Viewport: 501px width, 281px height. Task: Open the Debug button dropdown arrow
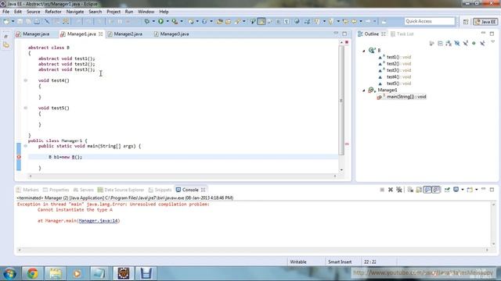point(153,21)
